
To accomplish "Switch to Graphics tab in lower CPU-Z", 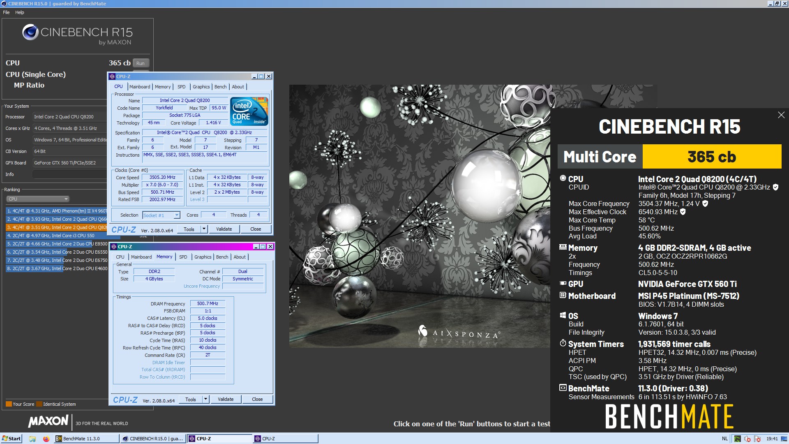I will coord(203,257).
